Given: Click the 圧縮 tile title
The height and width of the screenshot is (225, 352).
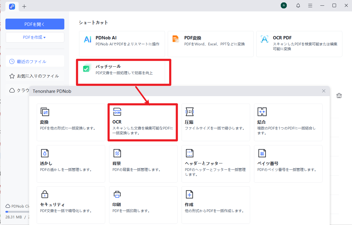Looking at the screenshot, I should coord(189,122).
